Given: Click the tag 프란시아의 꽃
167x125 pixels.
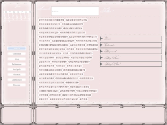Looking at the screenshot, I should coord(55,95).
